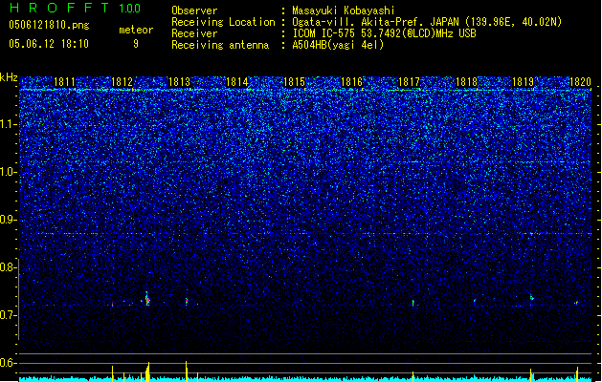
Task: Click the 0.8 kHz axis label
Action: [8, 267]
